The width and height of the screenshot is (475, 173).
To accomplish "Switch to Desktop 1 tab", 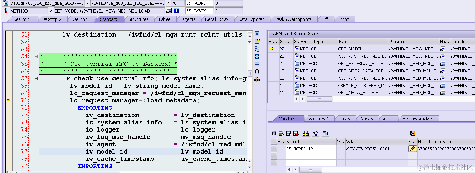I will 23,19.
